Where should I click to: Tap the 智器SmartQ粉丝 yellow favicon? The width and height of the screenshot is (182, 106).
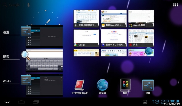tap(103, 25)
